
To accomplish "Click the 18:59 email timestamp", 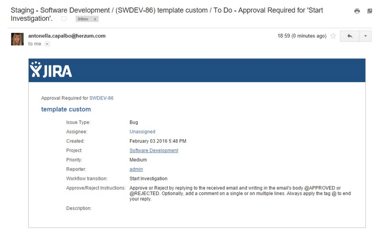I will point(302,36).
